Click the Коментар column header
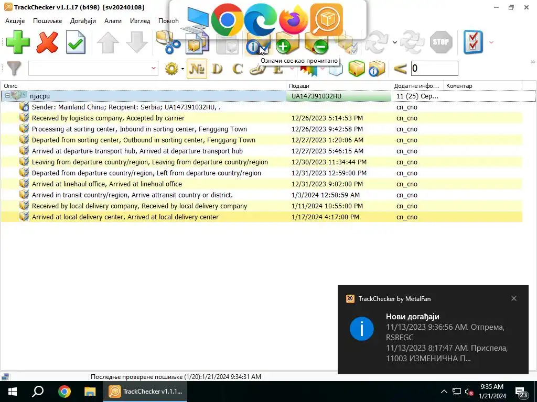This screenshot has height=402, width=537. pos(483,86)
